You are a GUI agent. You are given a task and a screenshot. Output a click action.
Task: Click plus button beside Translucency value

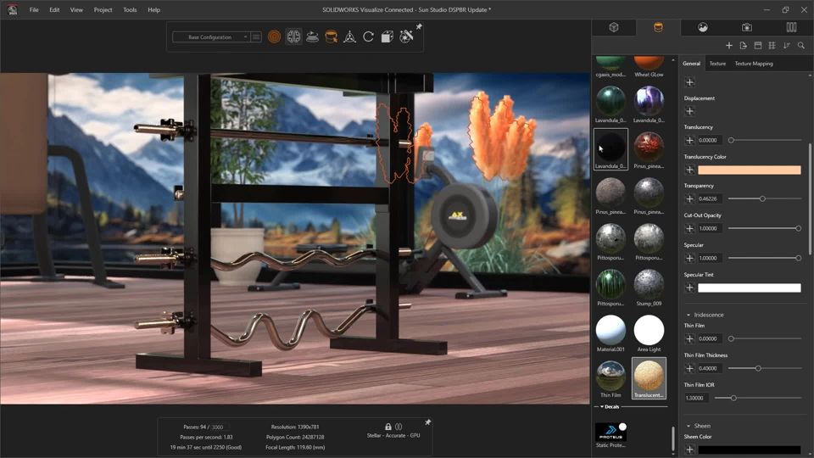point(689,140)
